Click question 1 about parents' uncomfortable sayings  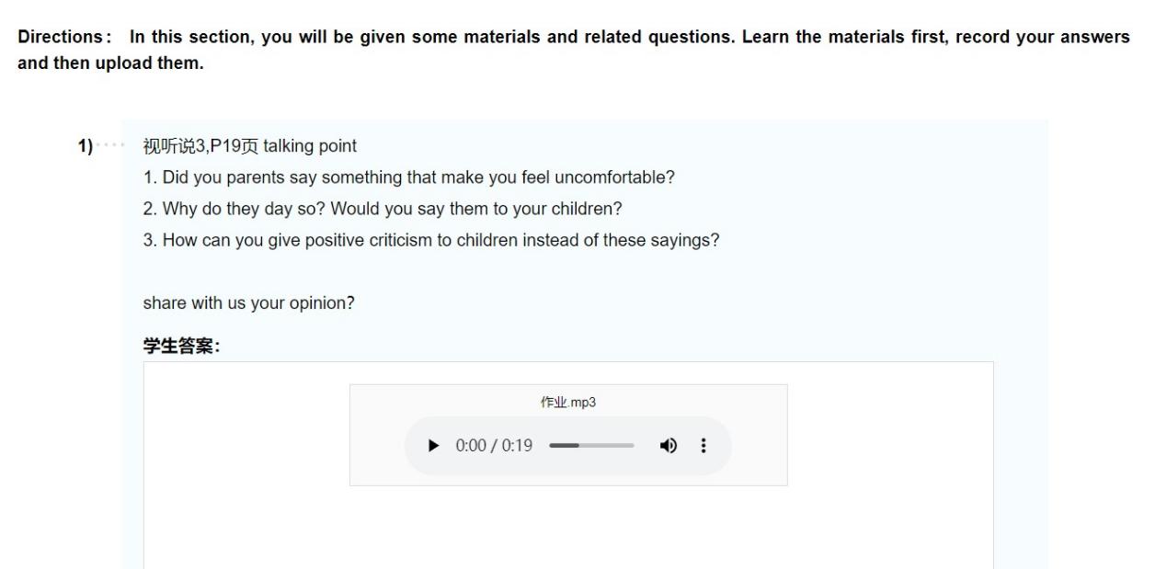tap(408, 177)
